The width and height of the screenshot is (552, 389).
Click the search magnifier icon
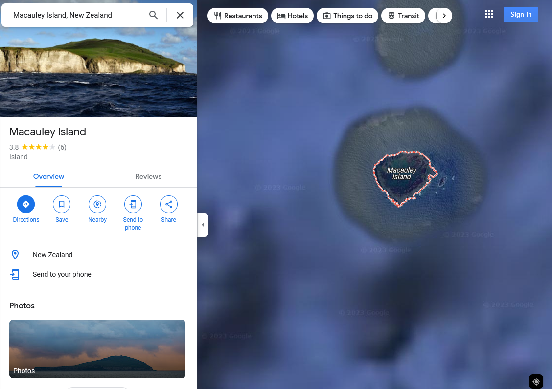click(153, 15)
